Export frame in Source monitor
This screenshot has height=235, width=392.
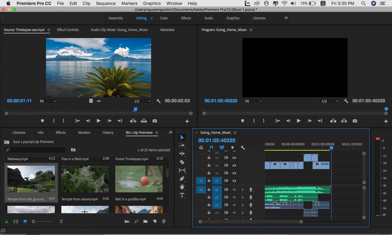tap(155, 121)
